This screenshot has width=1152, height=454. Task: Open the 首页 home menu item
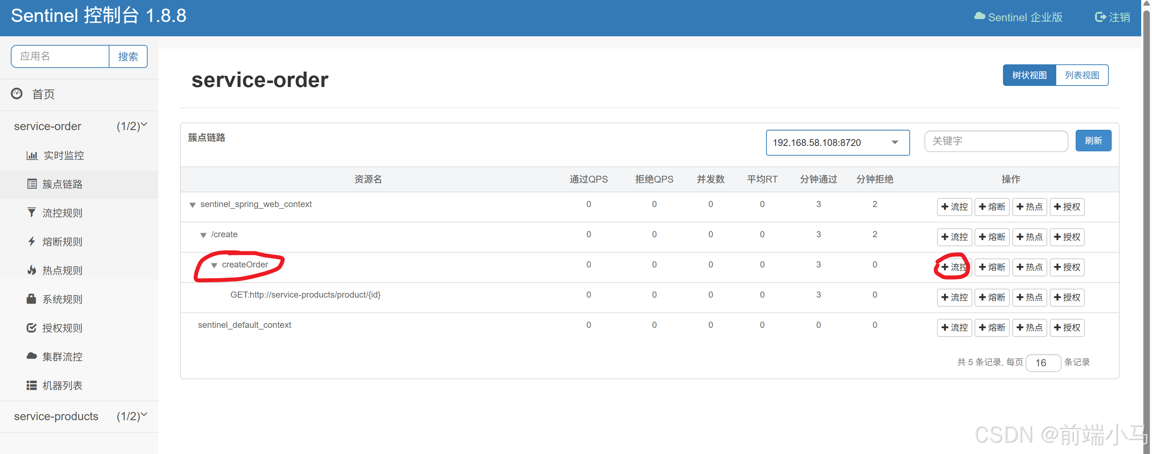[x=43, y=94]
